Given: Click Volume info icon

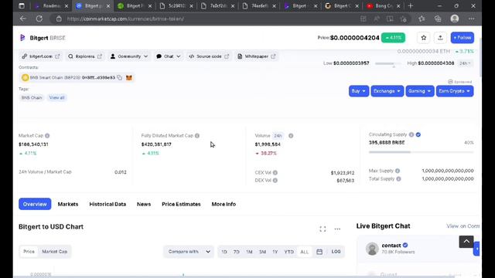Looking at the screenshot, I should pyautogui.click(x=291, y=136).
